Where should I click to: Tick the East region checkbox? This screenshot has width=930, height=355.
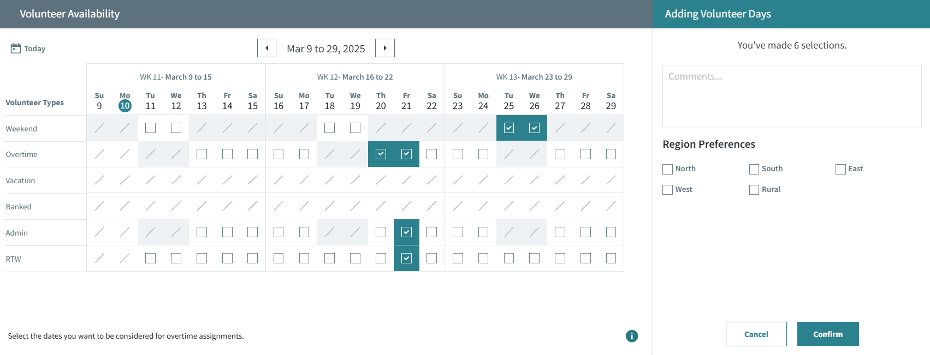[x=840, y=169]
